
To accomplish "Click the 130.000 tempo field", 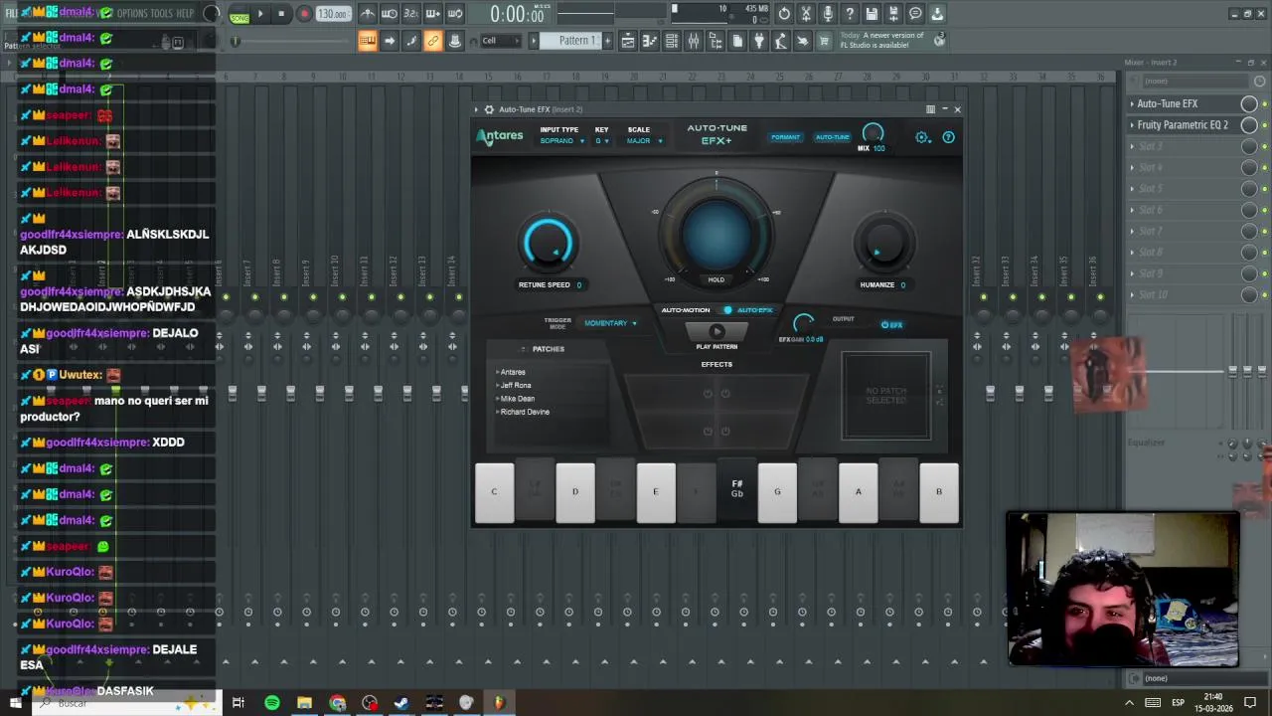I will [x=333, y=14].
